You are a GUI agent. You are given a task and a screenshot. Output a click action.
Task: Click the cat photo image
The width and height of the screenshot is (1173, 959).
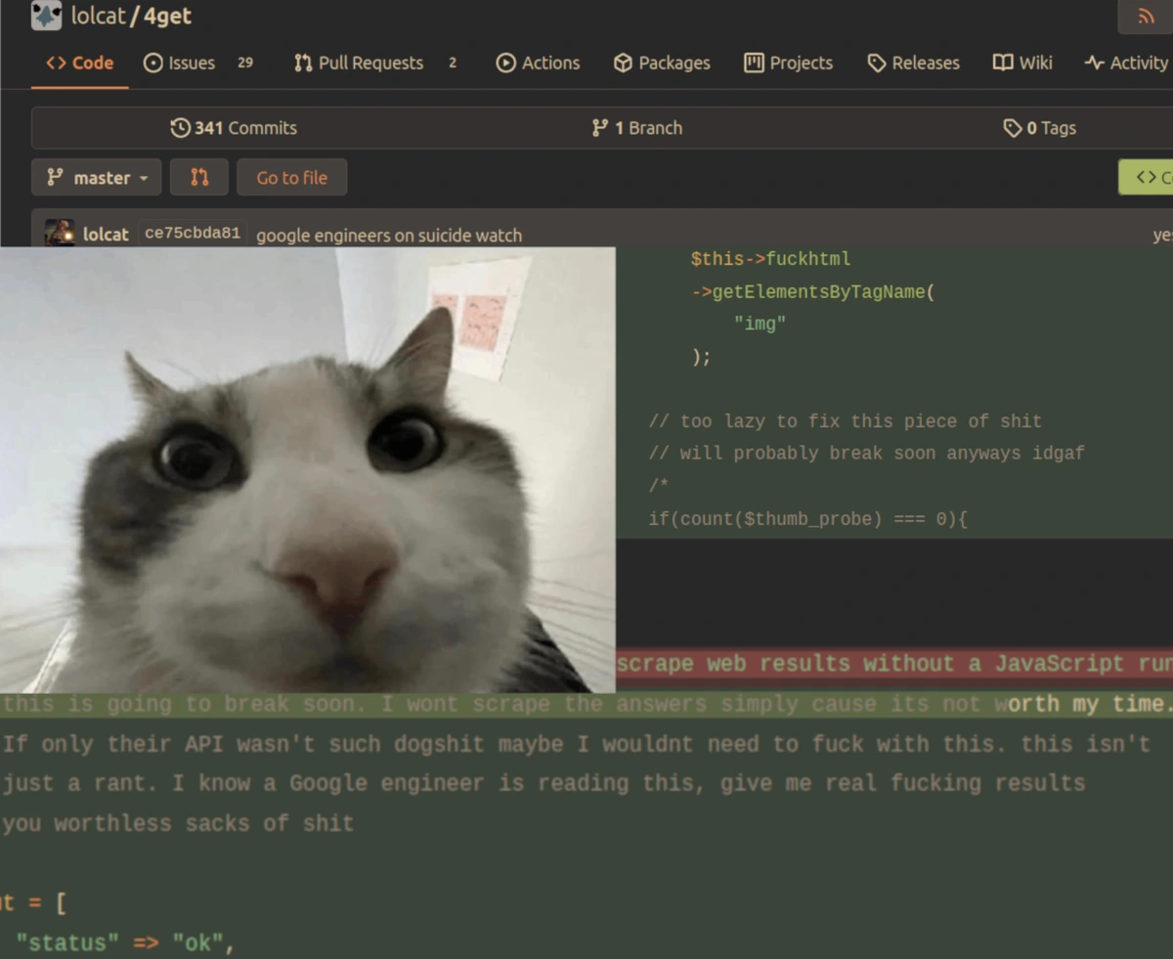307,469
